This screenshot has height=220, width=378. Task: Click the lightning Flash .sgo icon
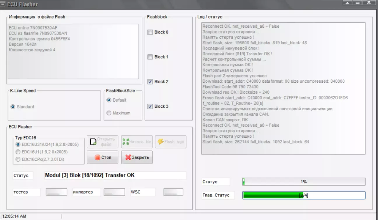[160, 142]
